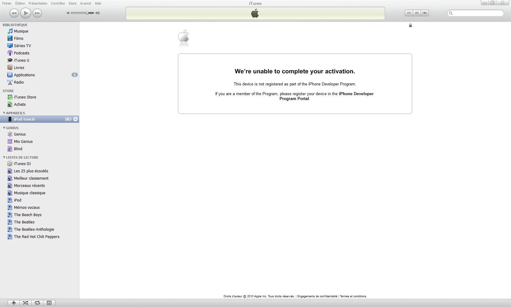Image resolution: width=511 pixels, height=307 pixels.
Task: Switch to Cover Flow view
Action: 425,13
